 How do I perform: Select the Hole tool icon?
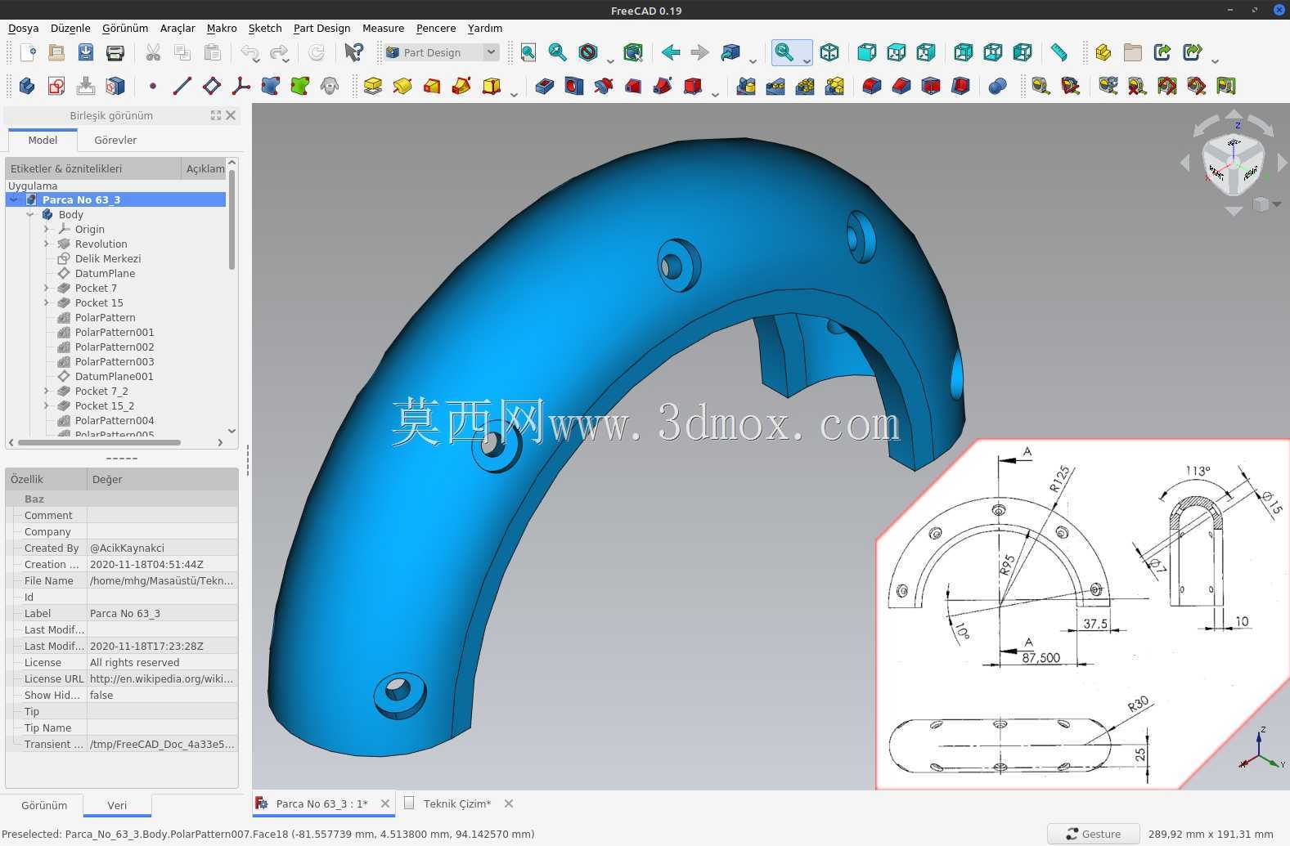[x=574, y=86]
